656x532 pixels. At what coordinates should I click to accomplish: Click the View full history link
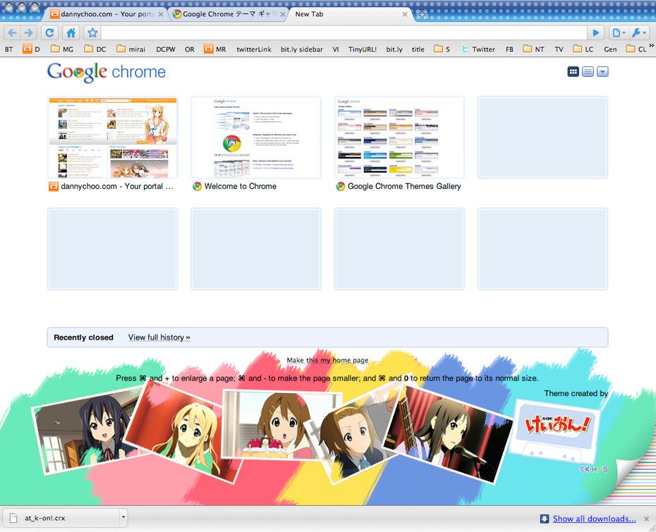pyautogui.click(x=159, y=338)
